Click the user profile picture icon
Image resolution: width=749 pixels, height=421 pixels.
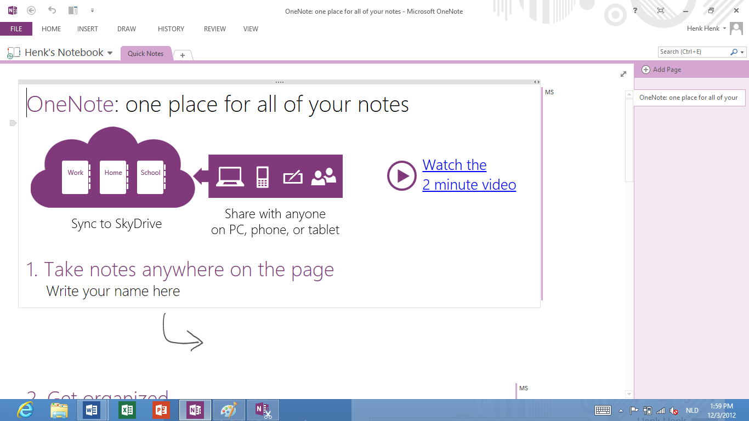pyautogui.click(x=736, y=29)
